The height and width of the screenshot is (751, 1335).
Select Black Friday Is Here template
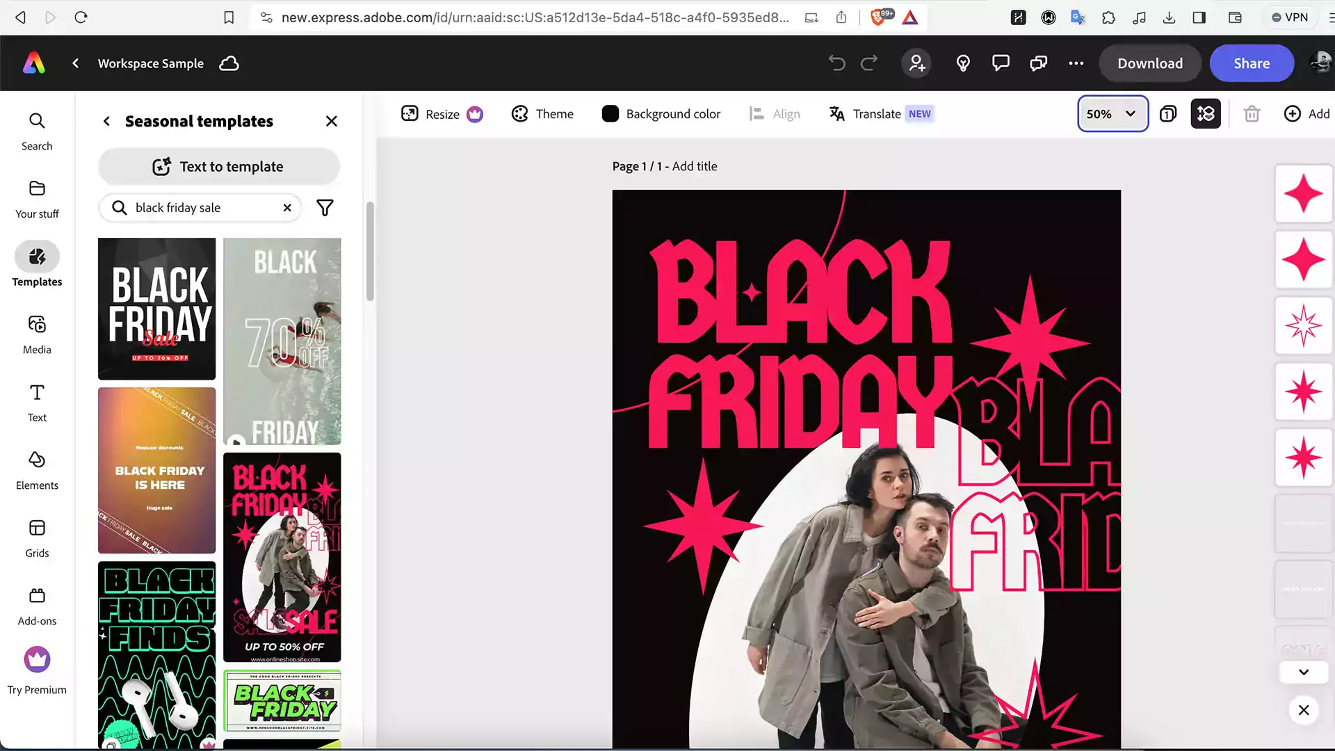point(156,471)
